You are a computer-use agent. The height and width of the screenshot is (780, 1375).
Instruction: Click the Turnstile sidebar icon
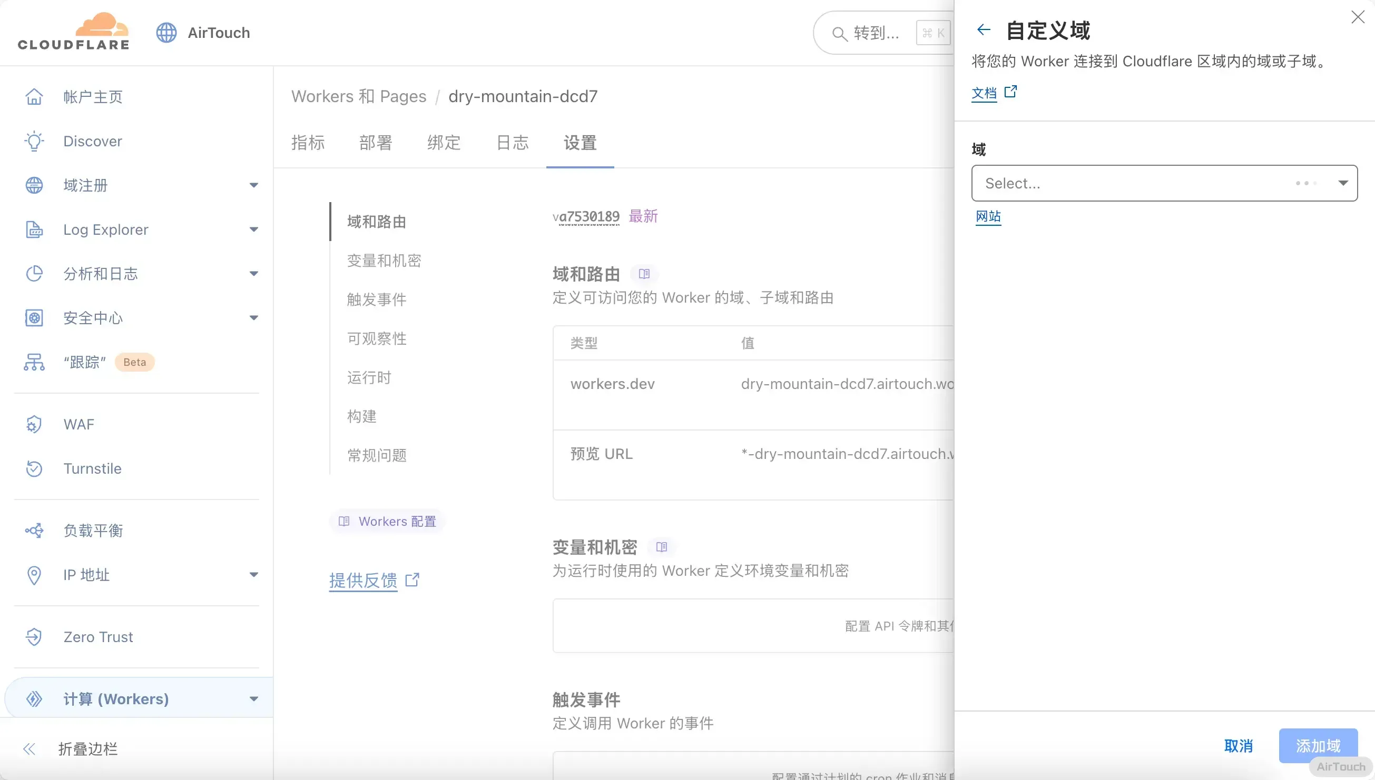click(x=34, y=469)
